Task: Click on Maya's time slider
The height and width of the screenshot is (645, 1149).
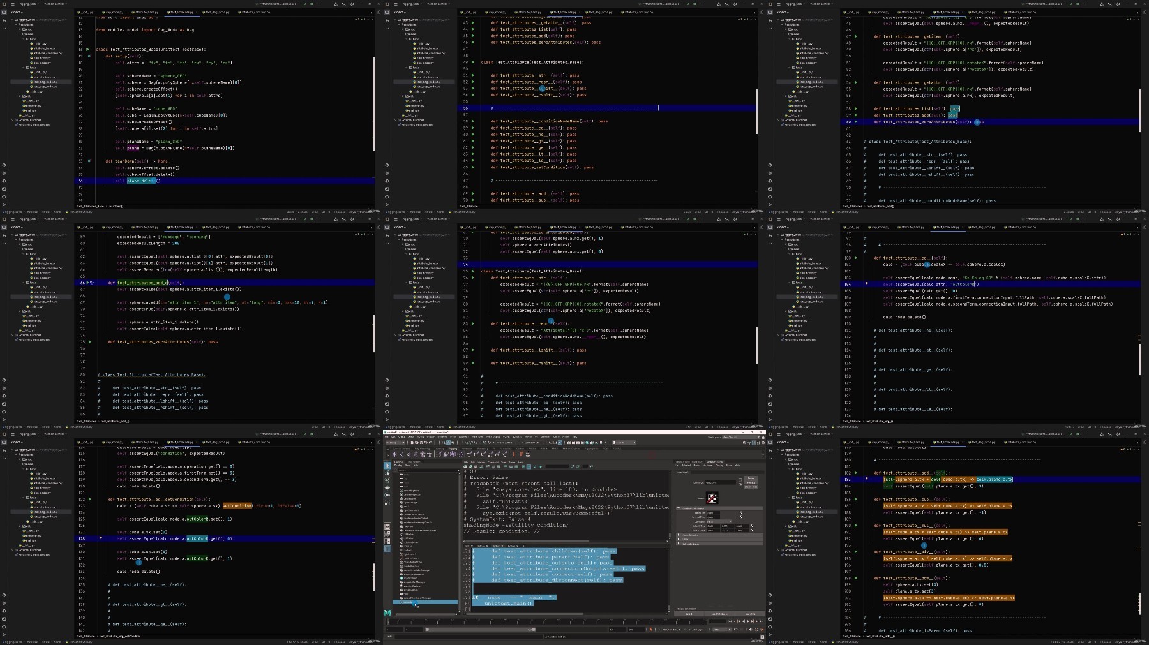Action: 547,622
